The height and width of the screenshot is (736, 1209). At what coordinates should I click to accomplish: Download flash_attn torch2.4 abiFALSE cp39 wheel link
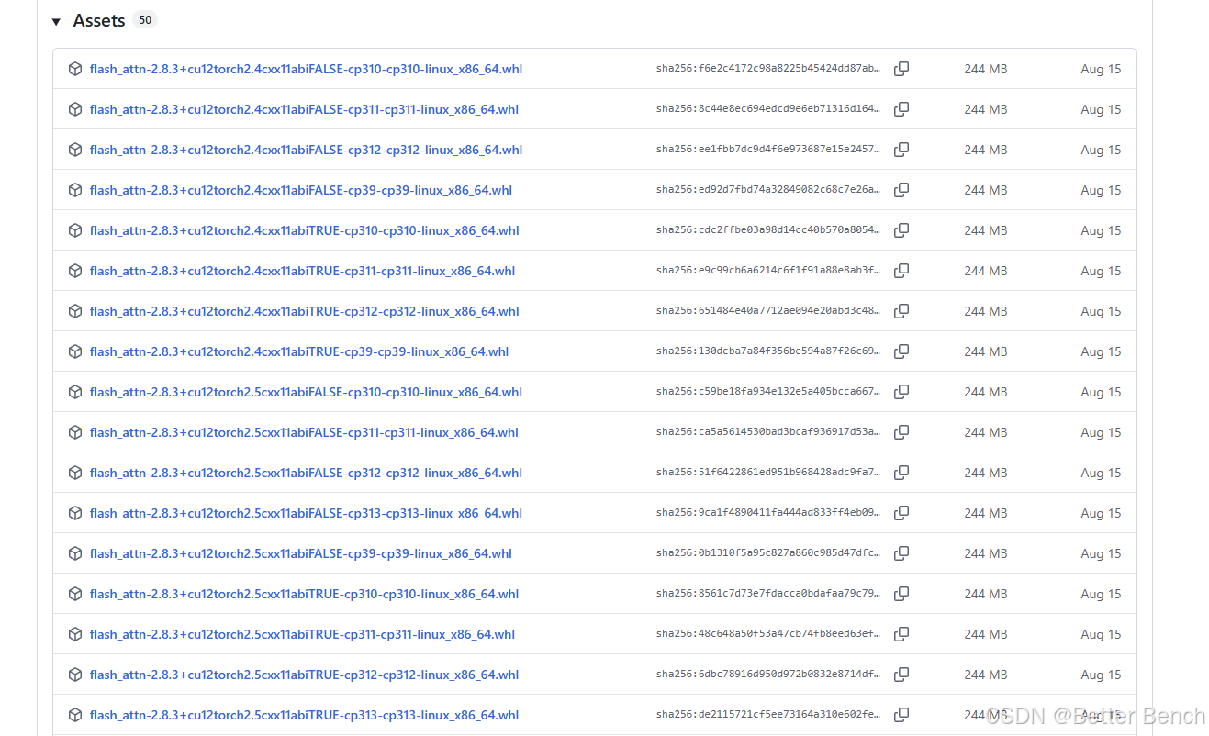click(301, 190)
